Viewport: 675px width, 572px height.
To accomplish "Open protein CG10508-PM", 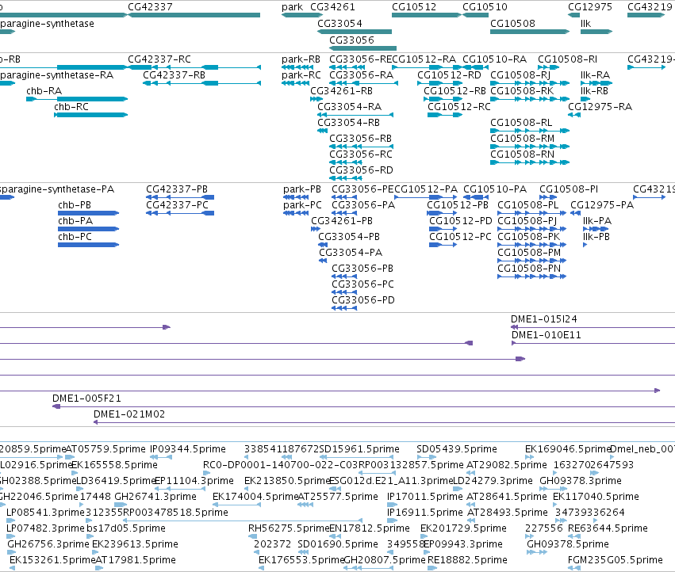I will point(530,253).
